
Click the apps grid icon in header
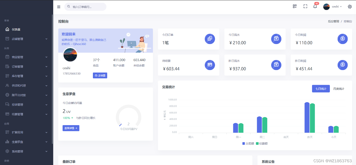click(295, 6)
